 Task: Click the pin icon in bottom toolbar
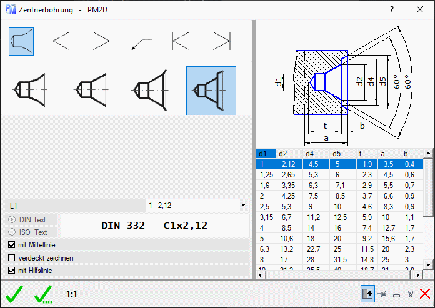(x=382, y=293)
